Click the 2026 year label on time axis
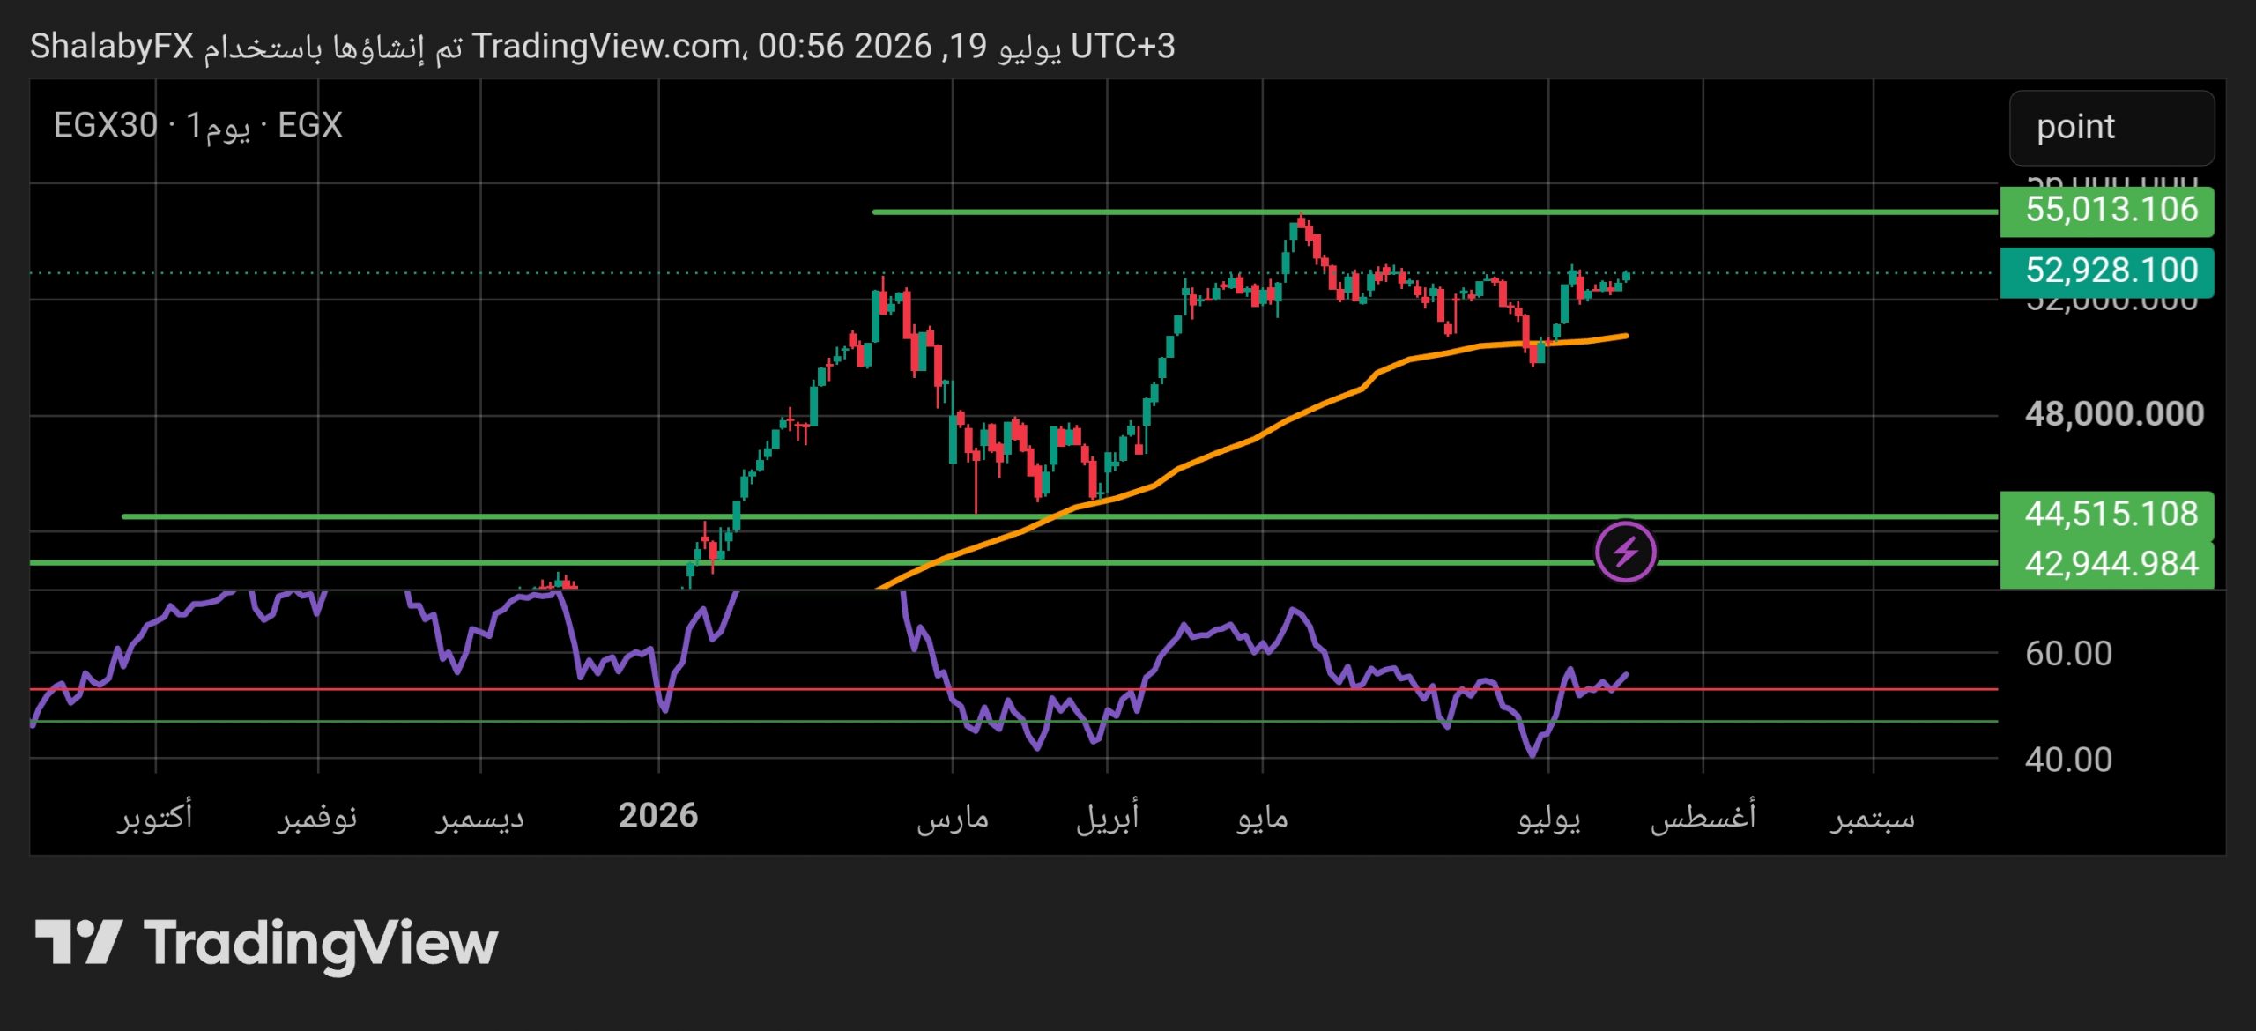This screenshot has width=2256, height=1031. pyautogui.click(x=658, y=816)
